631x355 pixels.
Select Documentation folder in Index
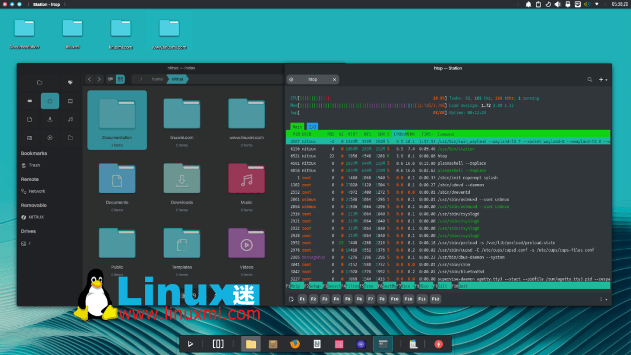(117, 120)
